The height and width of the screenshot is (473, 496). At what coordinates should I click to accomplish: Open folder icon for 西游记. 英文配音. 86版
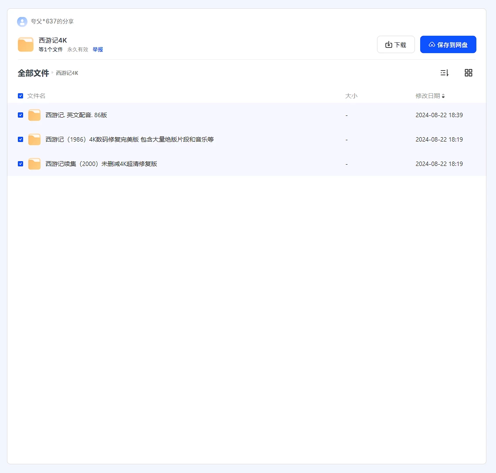[x=34, y=115]
